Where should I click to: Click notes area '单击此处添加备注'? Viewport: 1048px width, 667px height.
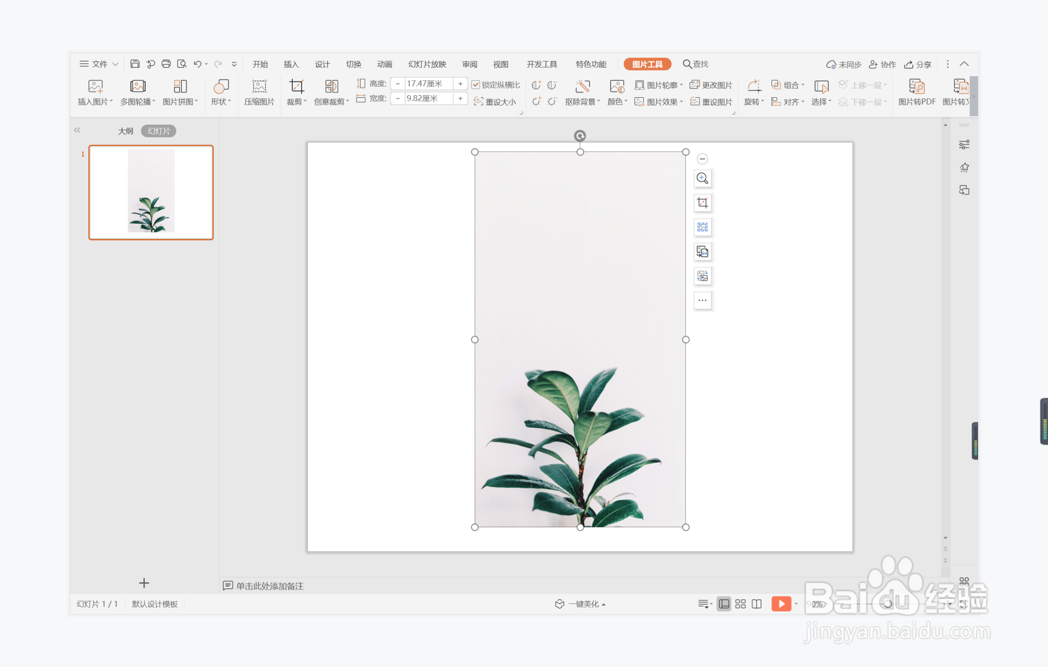(x=270, y=586)
